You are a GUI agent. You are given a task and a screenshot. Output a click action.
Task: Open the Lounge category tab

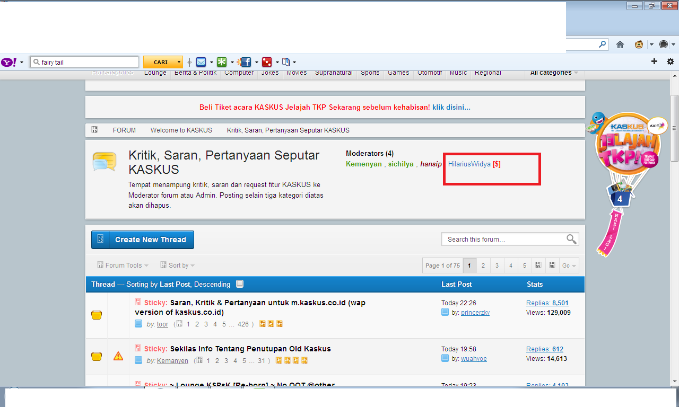[x=155, y=73]
